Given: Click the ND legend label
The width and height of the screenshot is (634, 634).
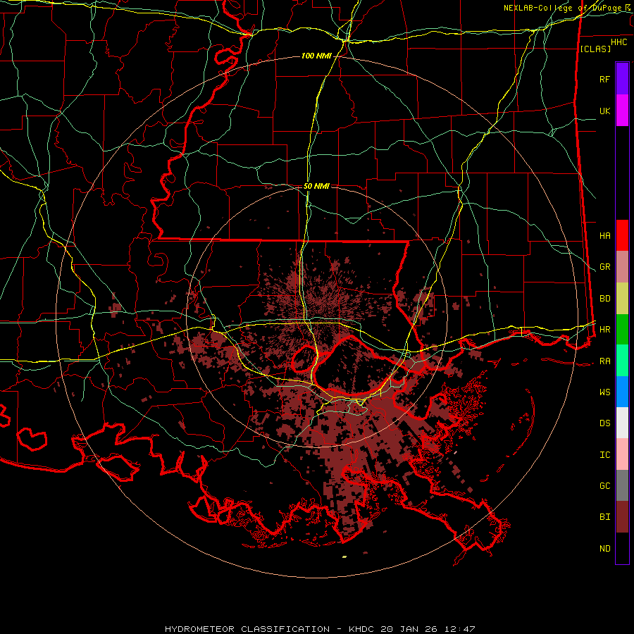Looking at the screenshot, I should coord(605,549).
